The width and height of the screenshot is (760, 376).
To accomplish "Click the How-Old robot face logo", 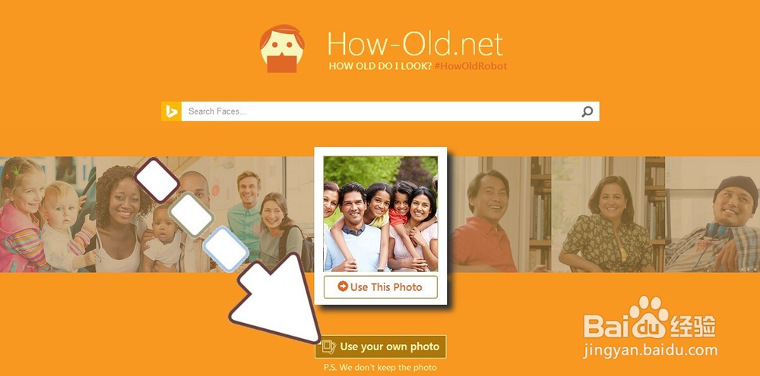I will click(x=282, y=49).
